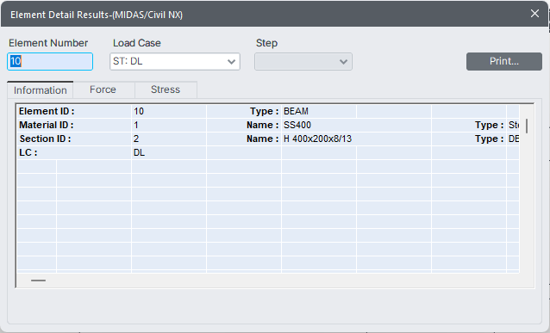Select the 'DL' load case value cell

[x=169, y=152]
